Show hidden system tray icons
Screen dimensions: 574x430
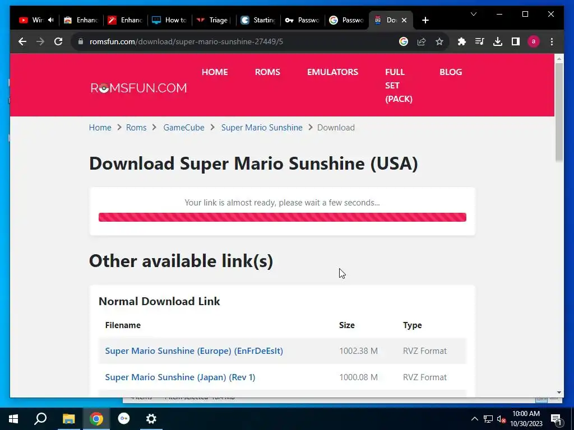pyautogui.click(x=474, y=419)
